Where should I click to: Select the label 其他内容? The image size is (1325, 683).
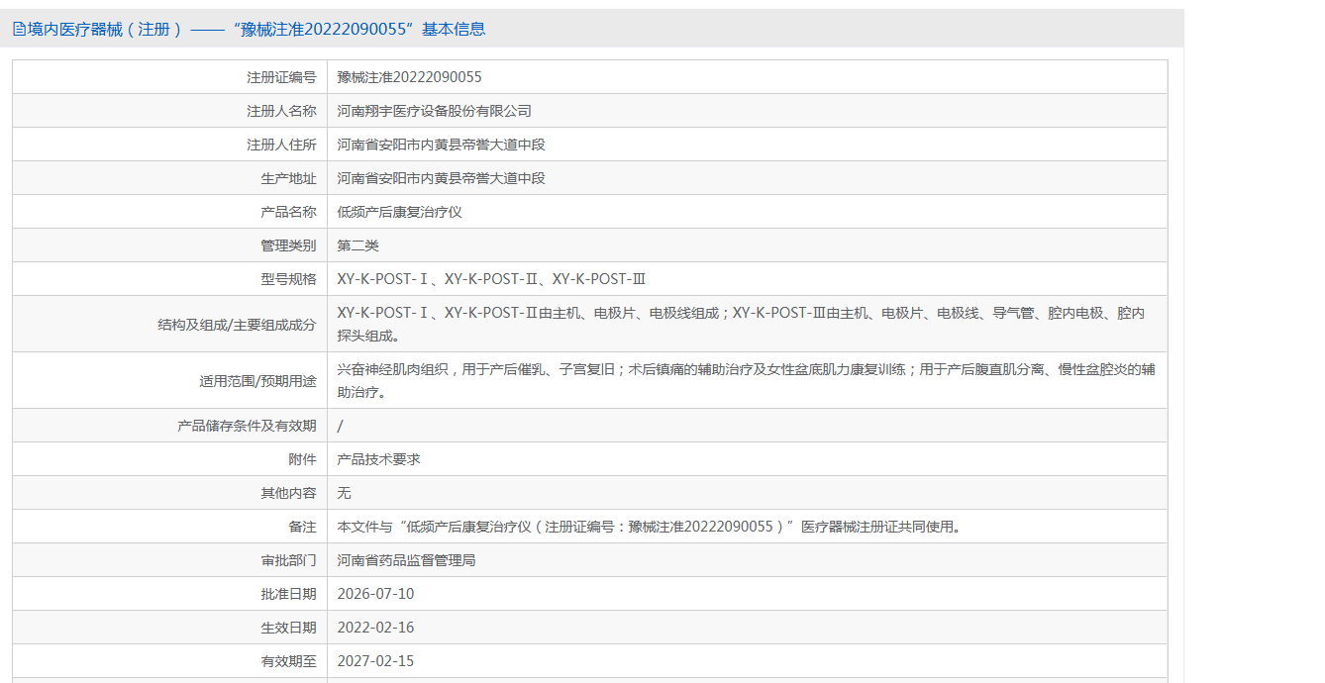[x=288, y=493]
